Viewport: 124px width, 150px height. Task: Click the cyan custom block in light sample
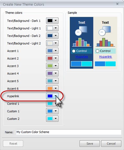coord(110,64)
